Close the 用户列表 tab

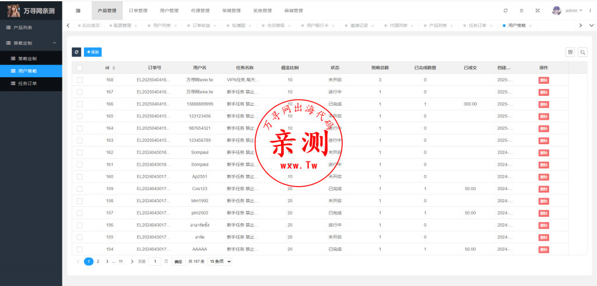point(175,26)
